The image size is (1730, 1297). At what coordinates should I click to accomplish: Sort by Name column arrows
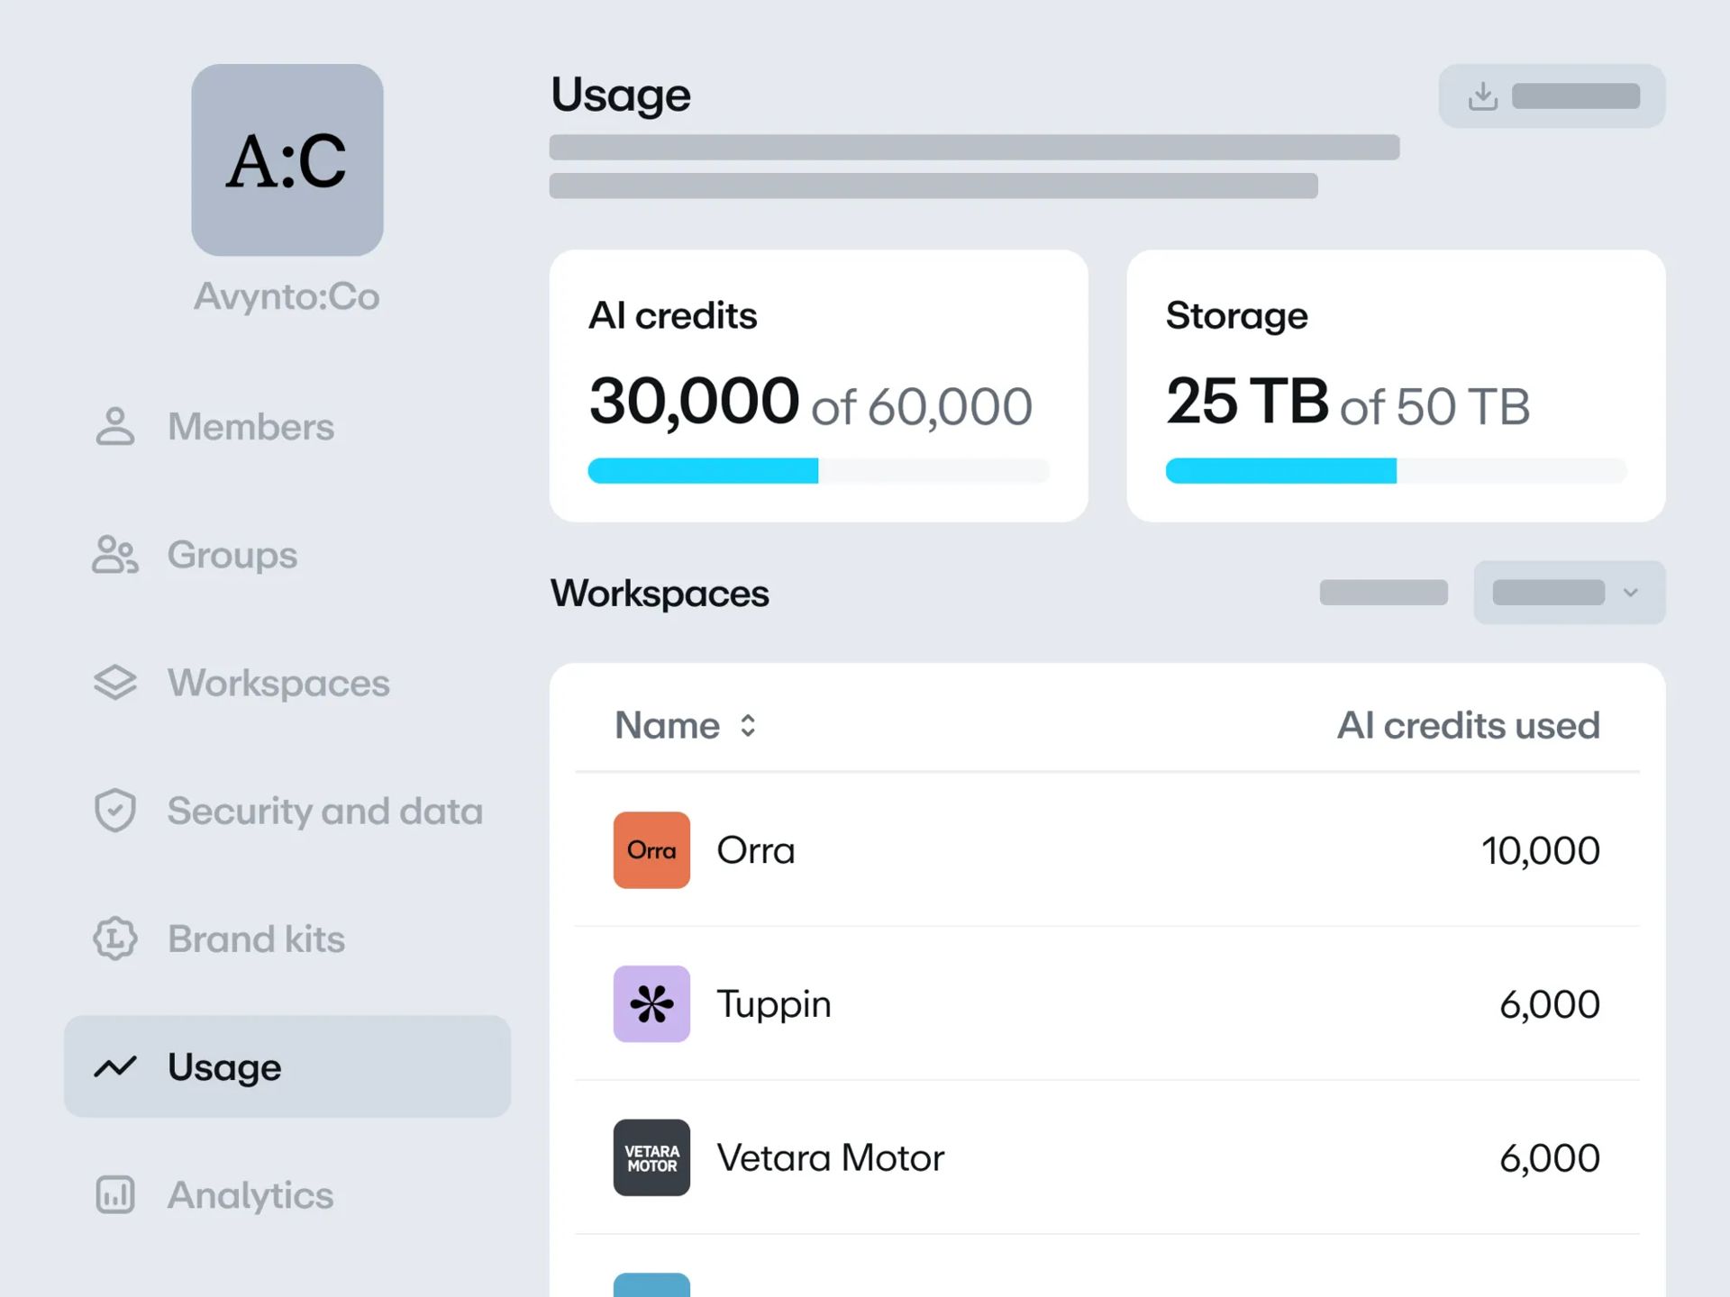tap(748, 726)
